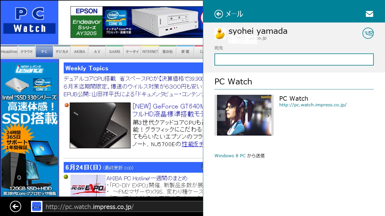Click the Weekly Topics header bar
385x216 pixels.
point(133,68)
